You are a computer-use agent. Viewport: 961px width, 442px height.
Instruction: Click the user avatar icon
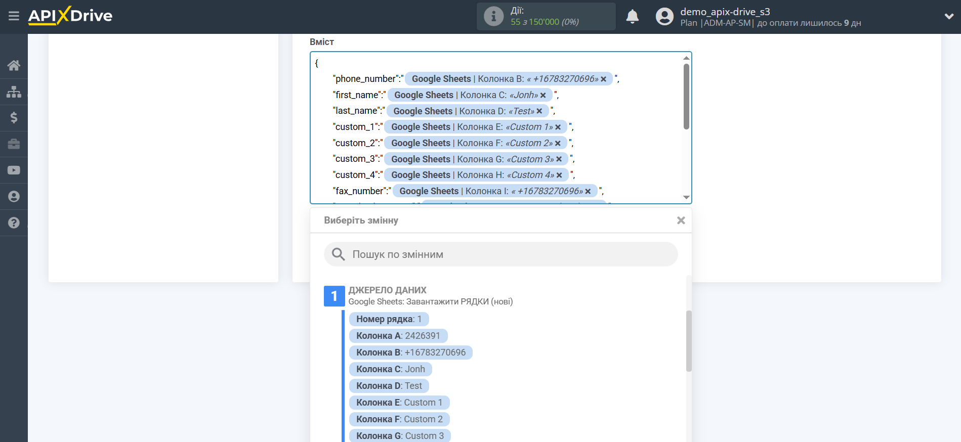pyautogui.click(x=664, y=17)
